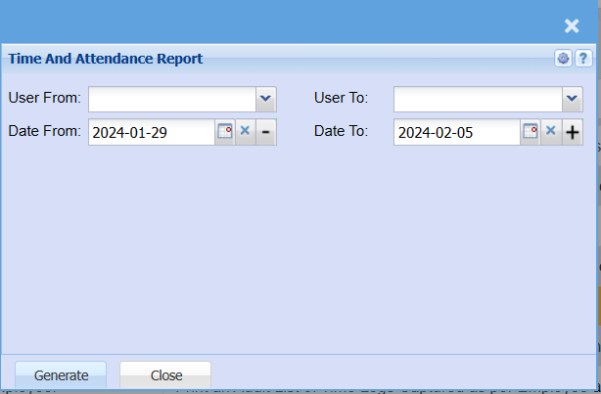Expand the User To dropdown arrow
601x394 pixels.
tap(573, 99)
